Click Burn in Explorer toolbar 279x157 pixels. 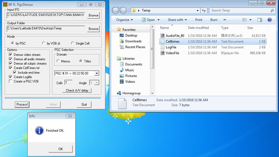(x=214, y=20)
